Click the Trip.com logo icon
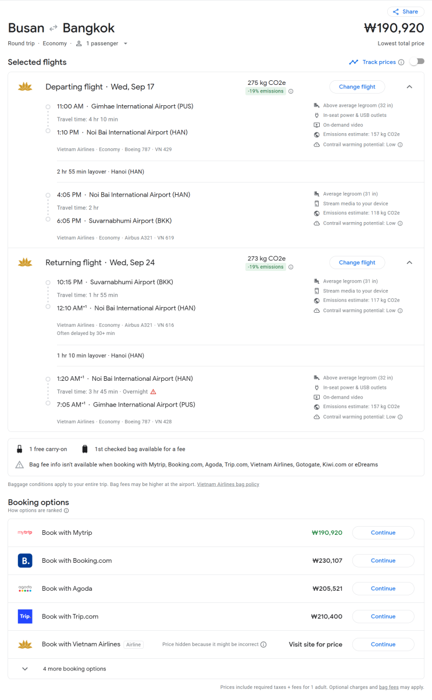Image resolution: width=432 pixels, height=700 pixels. click(25, 616)
